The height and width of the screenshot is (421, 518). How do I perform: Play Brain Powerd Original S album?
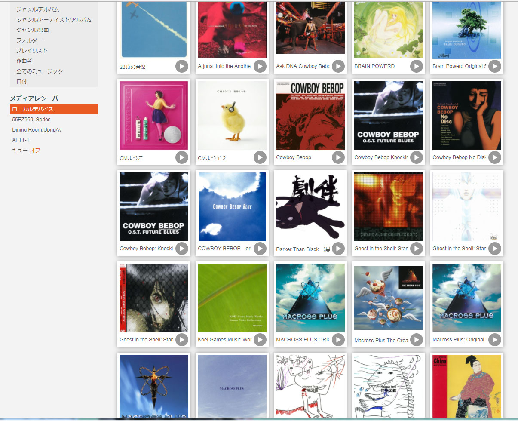tap(495, 66)
